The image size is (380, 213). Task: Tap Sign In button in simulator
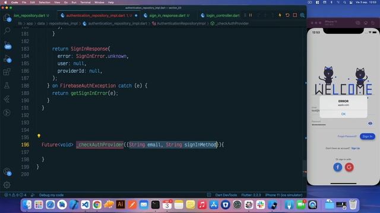coord(368,137)
